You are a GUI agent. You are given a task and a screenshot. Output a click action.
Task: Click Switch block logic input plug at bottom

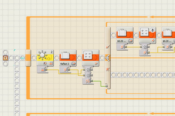coord(107,86)
